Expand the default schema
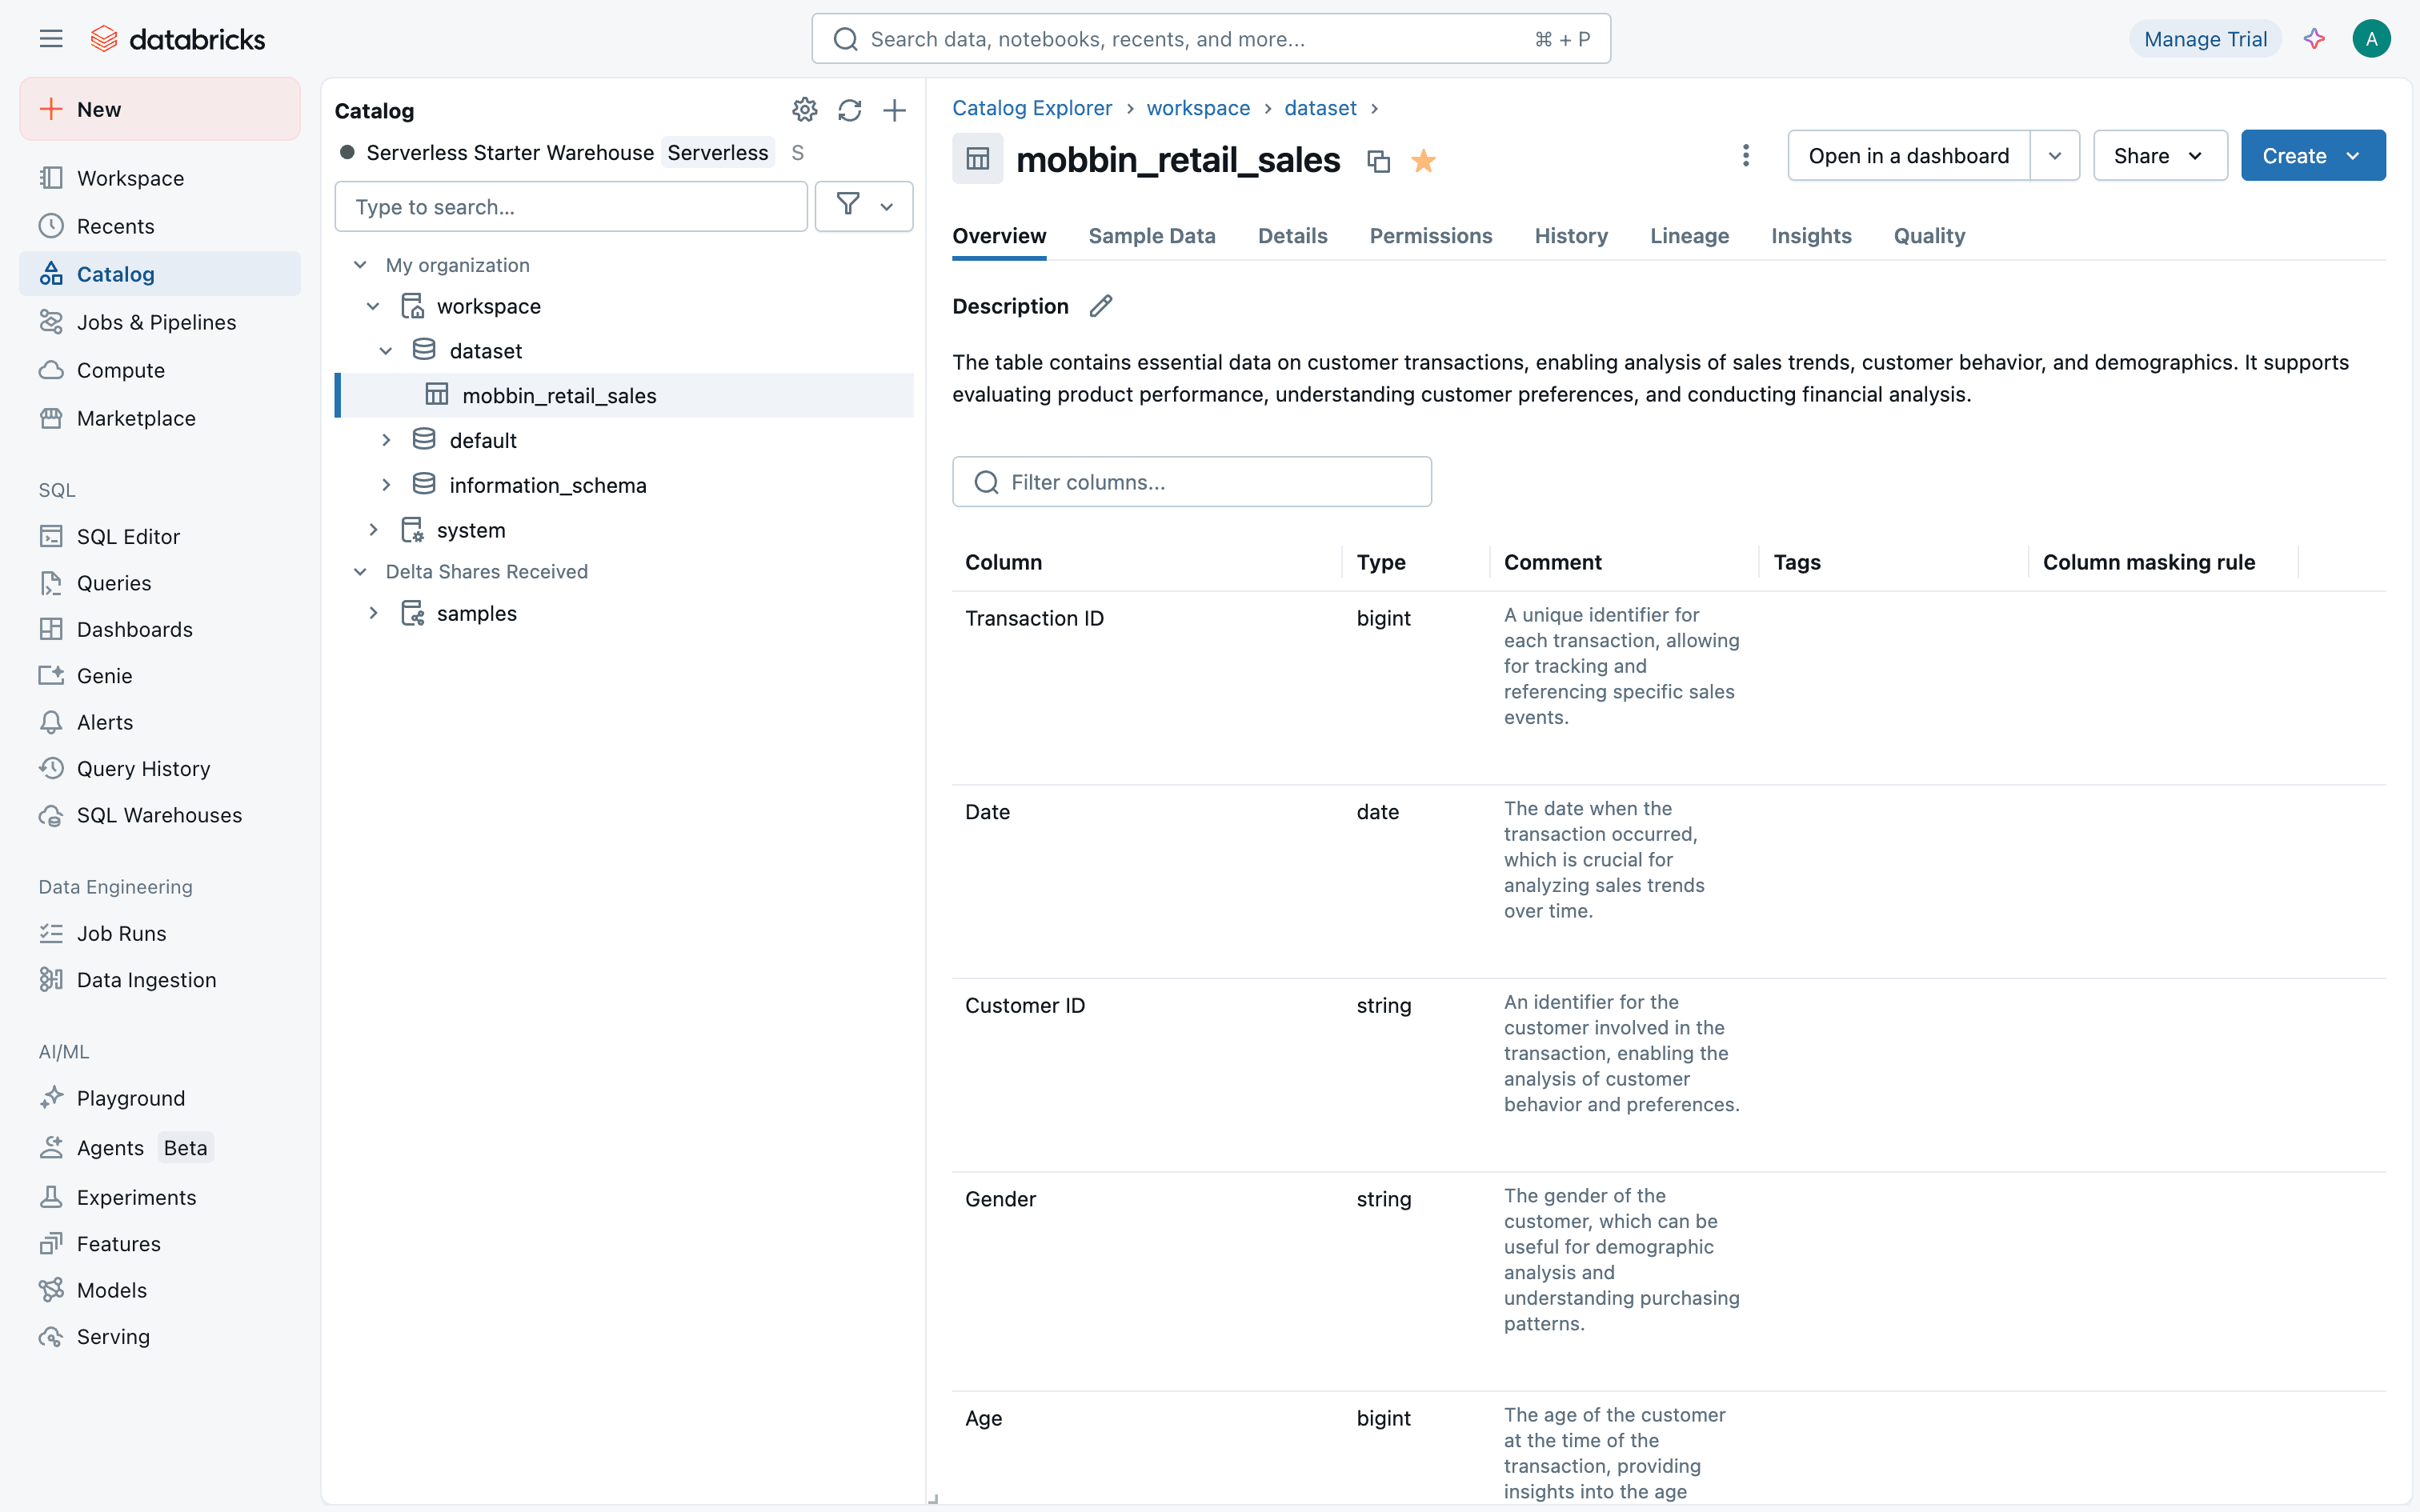Image resolution: width=2420 pixels, height=1512 pixels. click(386, 440)
